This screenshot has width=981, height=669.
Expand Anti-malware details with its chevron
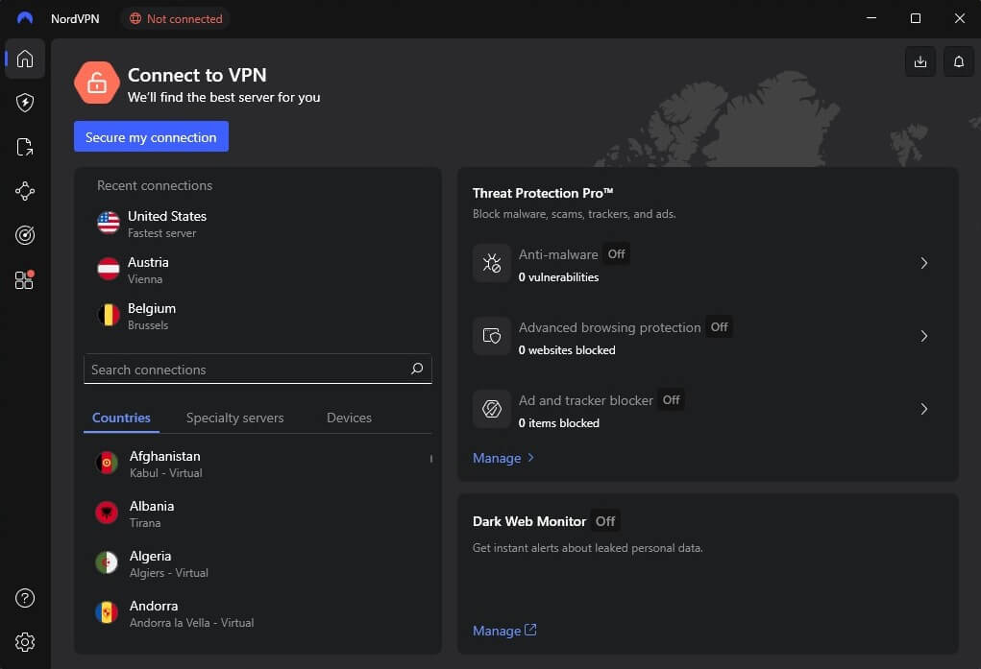pos(923,263)
